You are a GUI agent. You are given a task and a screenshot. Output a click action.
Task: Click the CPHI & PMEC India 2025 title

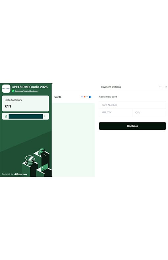click(x=30, y=87)
